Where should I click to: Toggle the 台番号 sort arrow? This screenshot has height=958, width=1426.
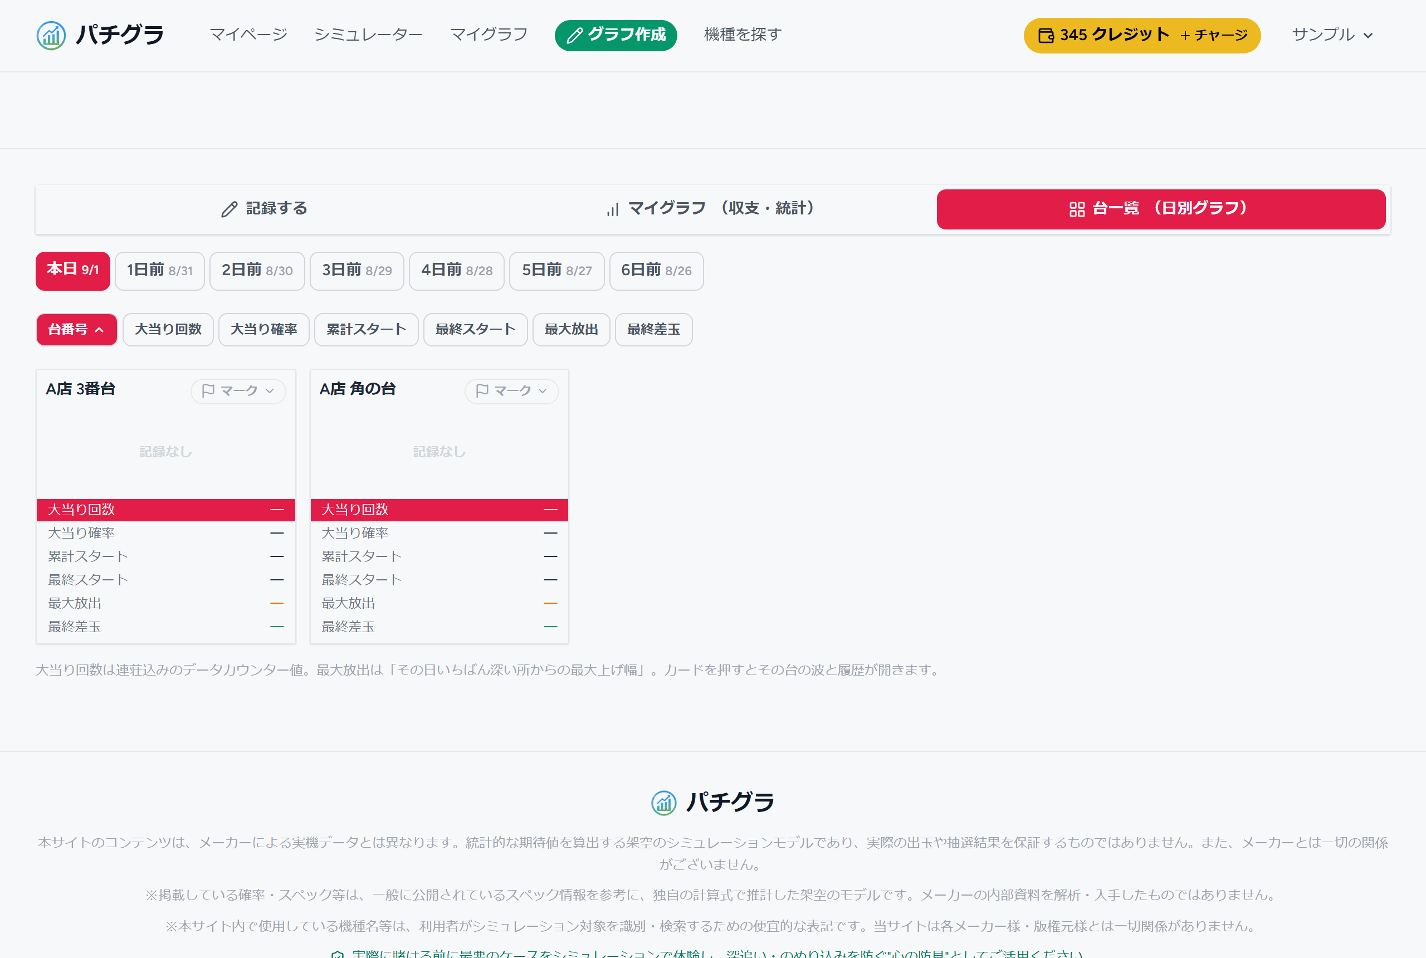coord(100,330)
